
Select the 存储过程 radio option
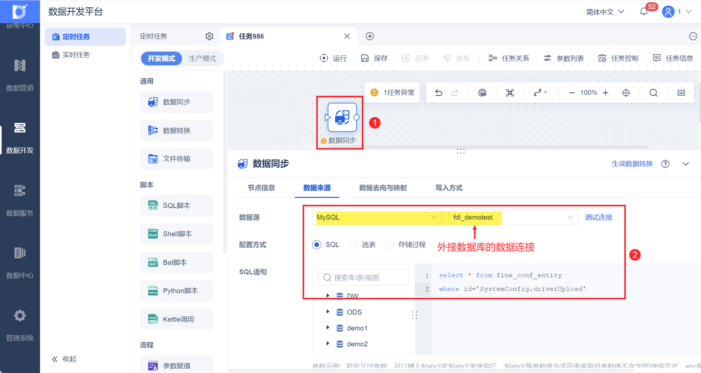point(389,245)
